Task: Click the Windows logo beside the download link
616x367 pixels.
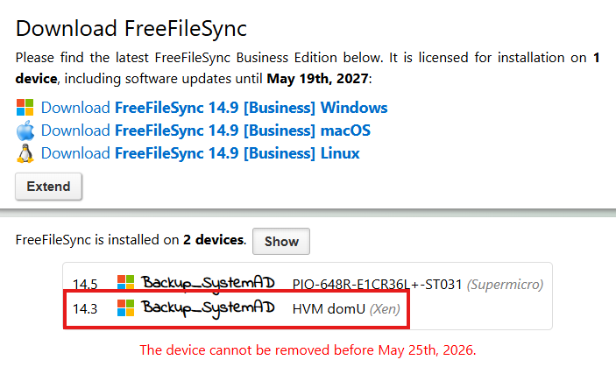Action: click(x=25, y=108)
